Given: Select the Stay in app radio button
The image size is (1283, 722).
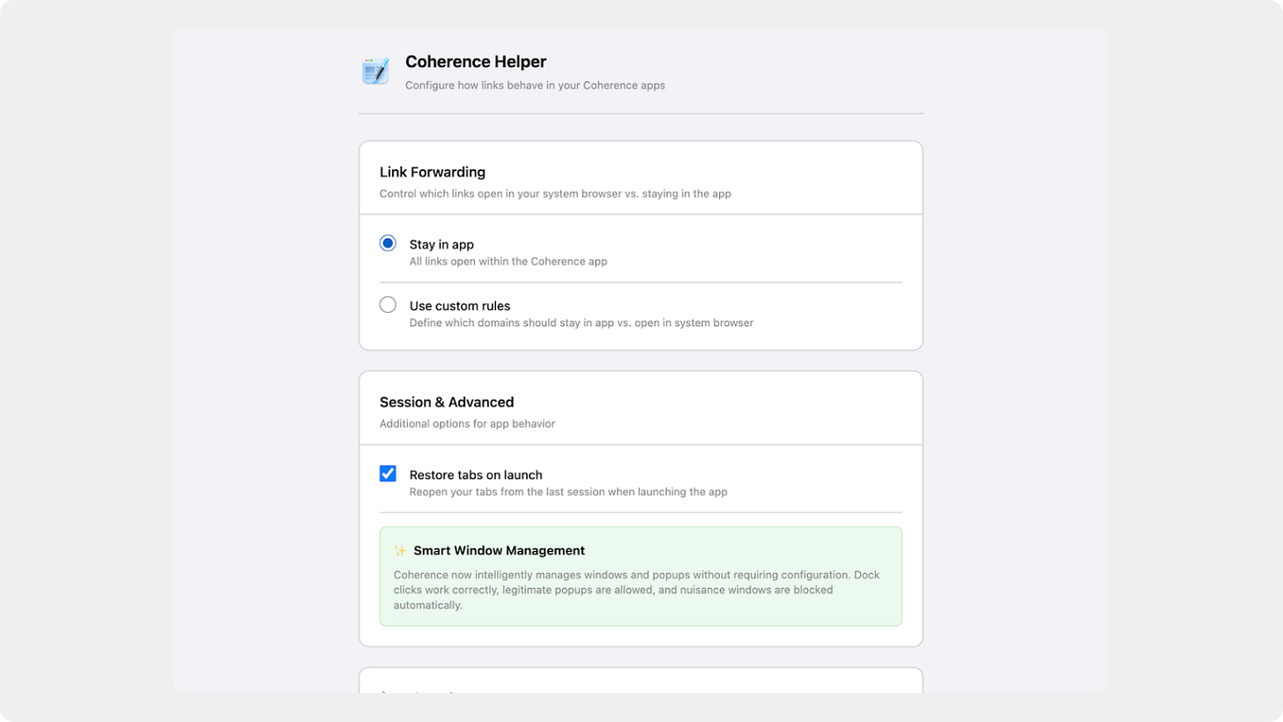Looking at the screenshot, I should point(388,243).
